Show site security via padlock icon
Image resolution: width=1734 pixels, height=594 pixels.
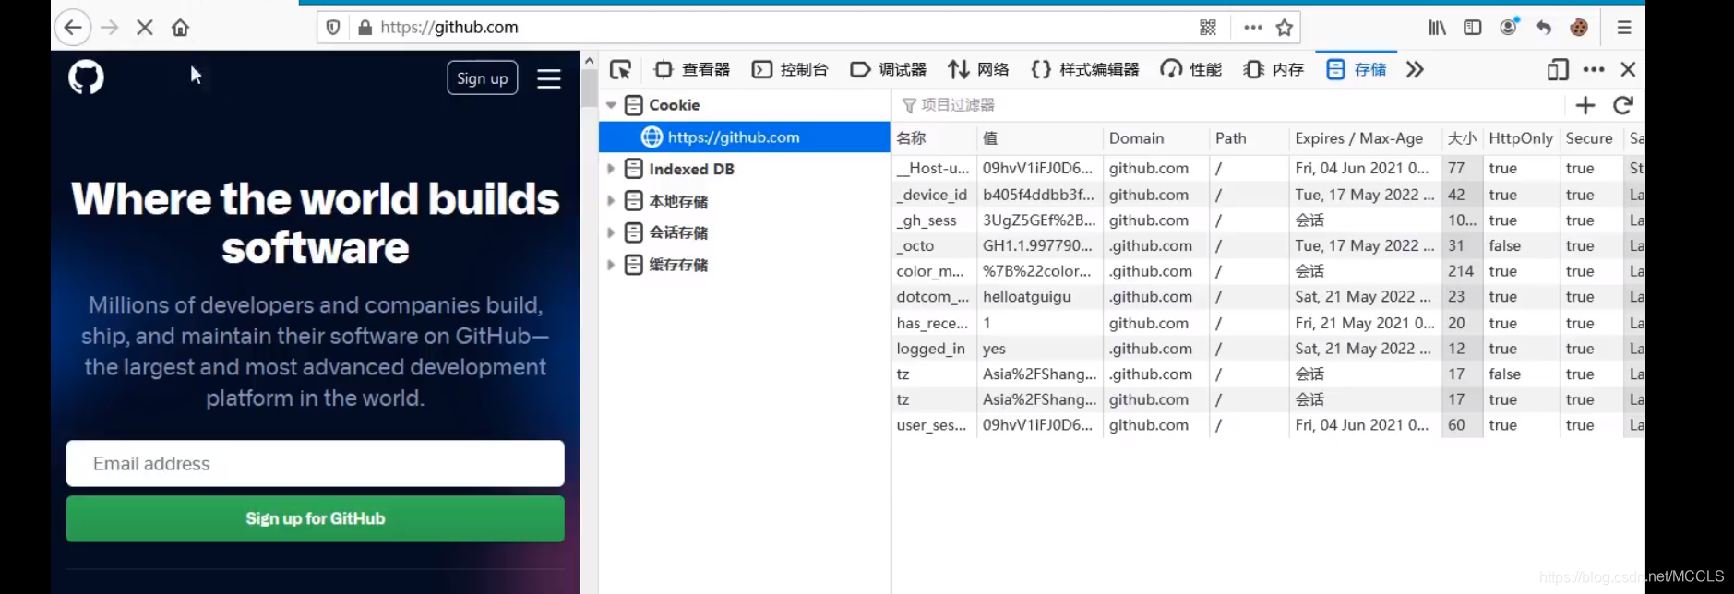click(365, 28)
